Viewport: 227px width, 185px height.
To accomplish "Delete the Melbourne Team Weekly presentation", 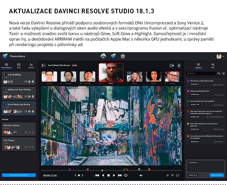I will point(33,96).
